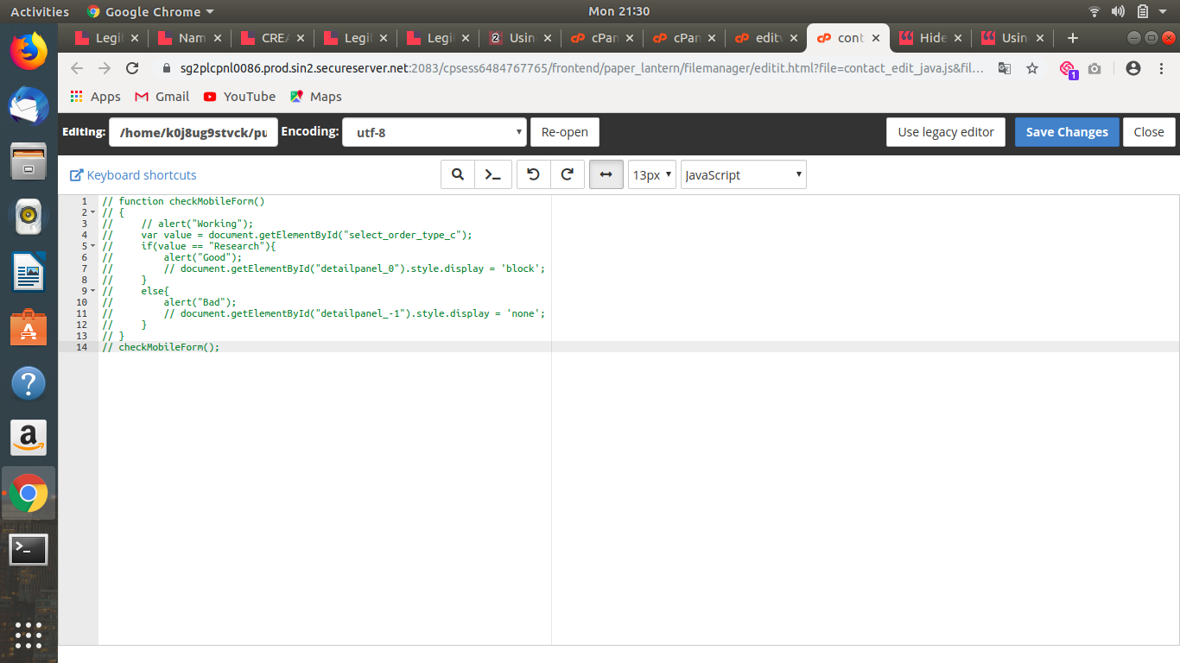This screenshot has width=1180, height=663.
Task: Open the Files manager from the dock
Action: pos(29,161)
